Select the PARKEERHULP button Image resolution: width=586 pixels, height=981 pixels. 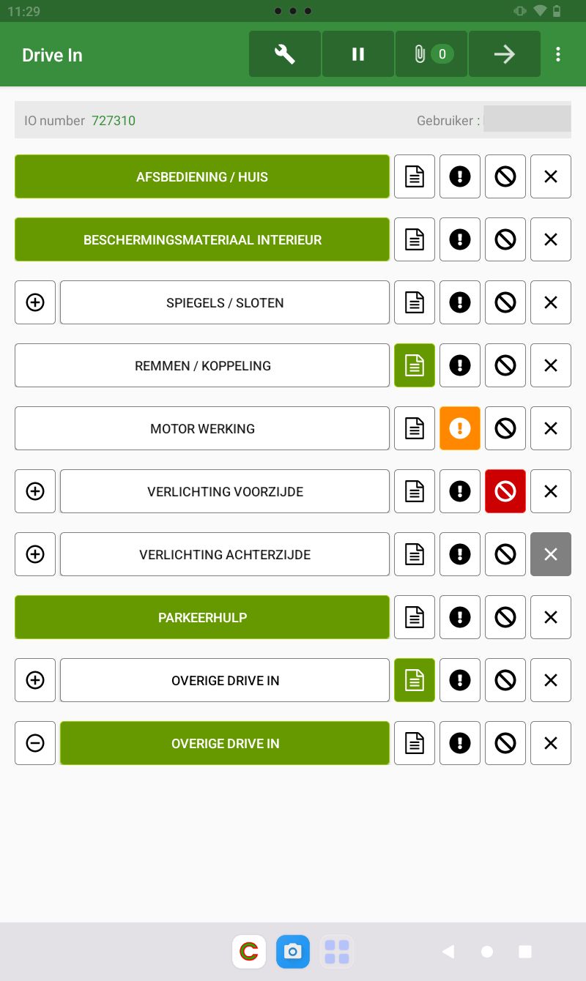[202, 617]
